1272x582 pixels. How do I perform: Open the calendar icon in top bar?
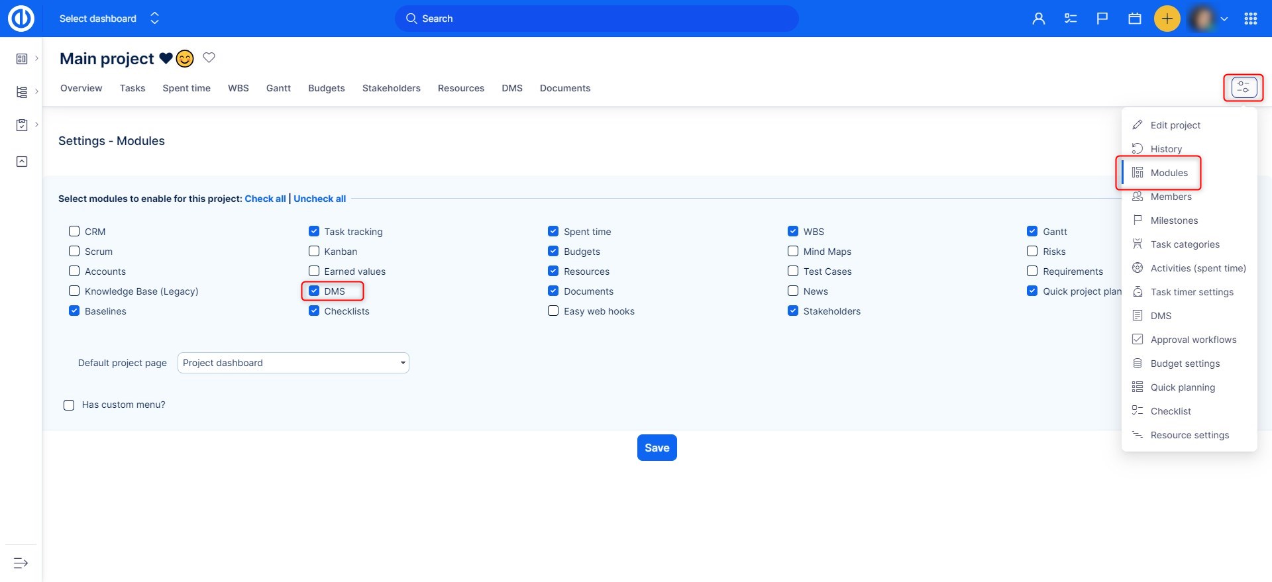click(x=1135, y=19)
